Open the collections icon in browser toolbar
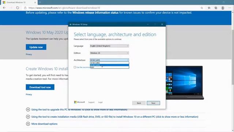The image size is (234, 132). click(x=216, y=8)
